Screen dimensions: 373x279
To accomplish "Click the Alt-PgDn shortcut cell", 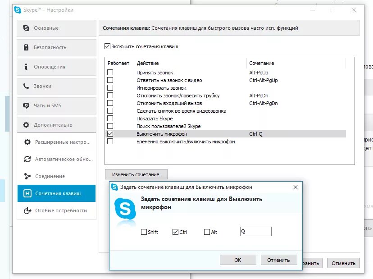I will tap(259, 96).
